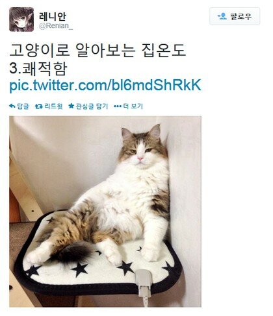Screen dimensions: 273x316
Task: Click the retweet arrows icon
Action: 39,106
